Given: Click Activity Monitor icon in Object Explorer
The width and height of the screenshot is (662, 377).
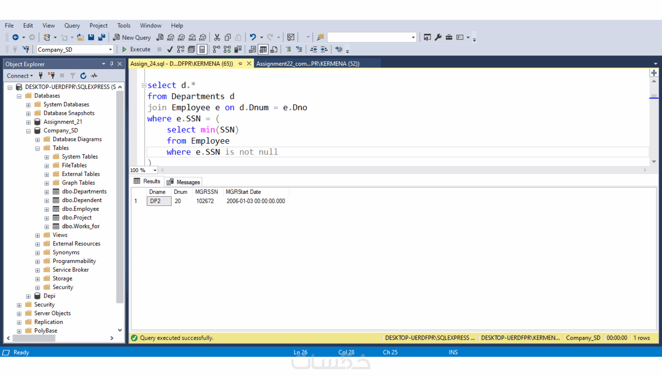Looking at the screenshot, I should (x=94, y=76).
